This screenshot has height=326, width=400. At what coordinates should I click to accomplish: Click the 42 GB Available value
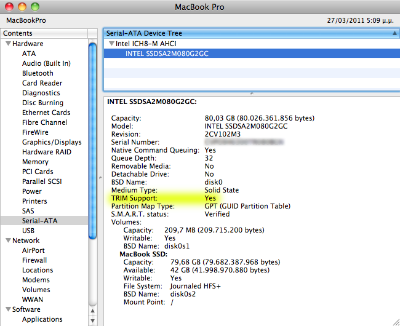[220, 270]
